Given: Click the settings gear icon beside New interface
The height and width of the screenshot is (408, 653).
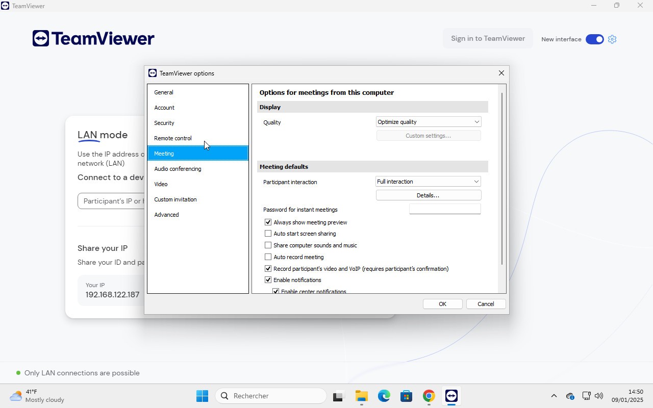Looking at the screenshot, I should point(612,39).
